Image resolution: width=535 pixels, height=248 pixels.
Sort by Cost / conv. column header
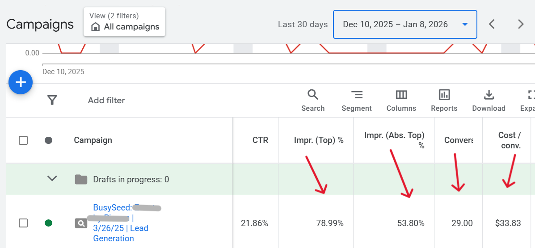tap(510, 140)
